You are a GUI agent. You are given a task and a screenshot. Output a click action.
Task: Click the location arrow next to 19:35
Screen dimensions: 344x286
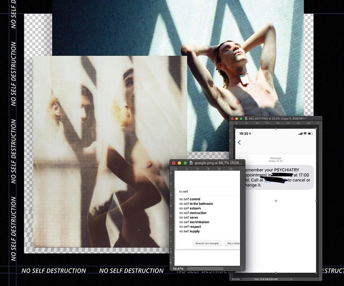(251, 134)
